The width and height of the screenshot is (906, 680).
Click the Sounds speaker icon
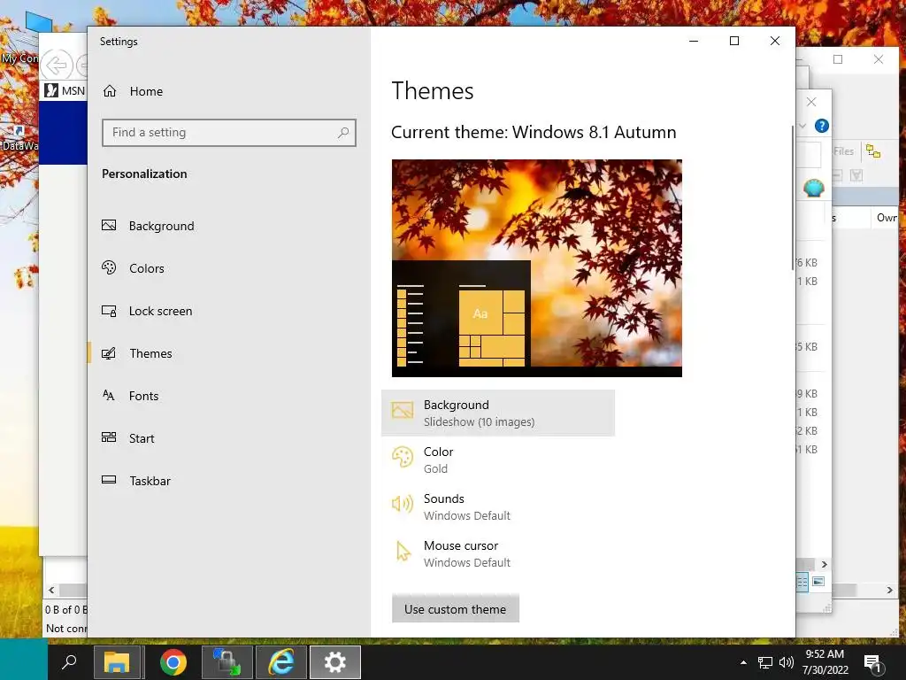pos(403,504)
